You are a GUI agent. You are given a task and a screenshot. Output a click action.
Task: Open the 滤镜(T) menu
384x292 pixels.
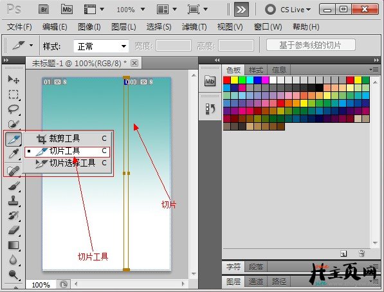[194, 27]
